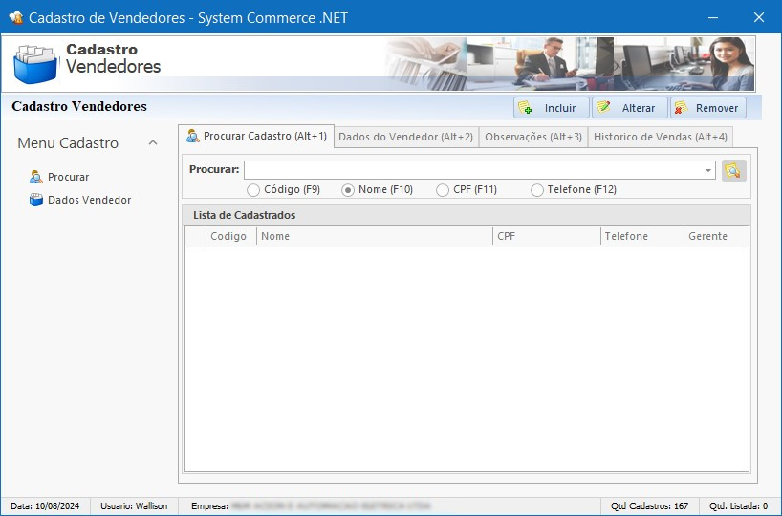
Task: Click the app icon in title bar
Action: pos(15,17)
